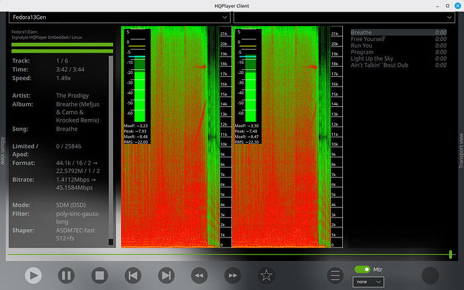Select 'Free Yourself' in the playlist

pyautogui.click(x=399, y=39)
